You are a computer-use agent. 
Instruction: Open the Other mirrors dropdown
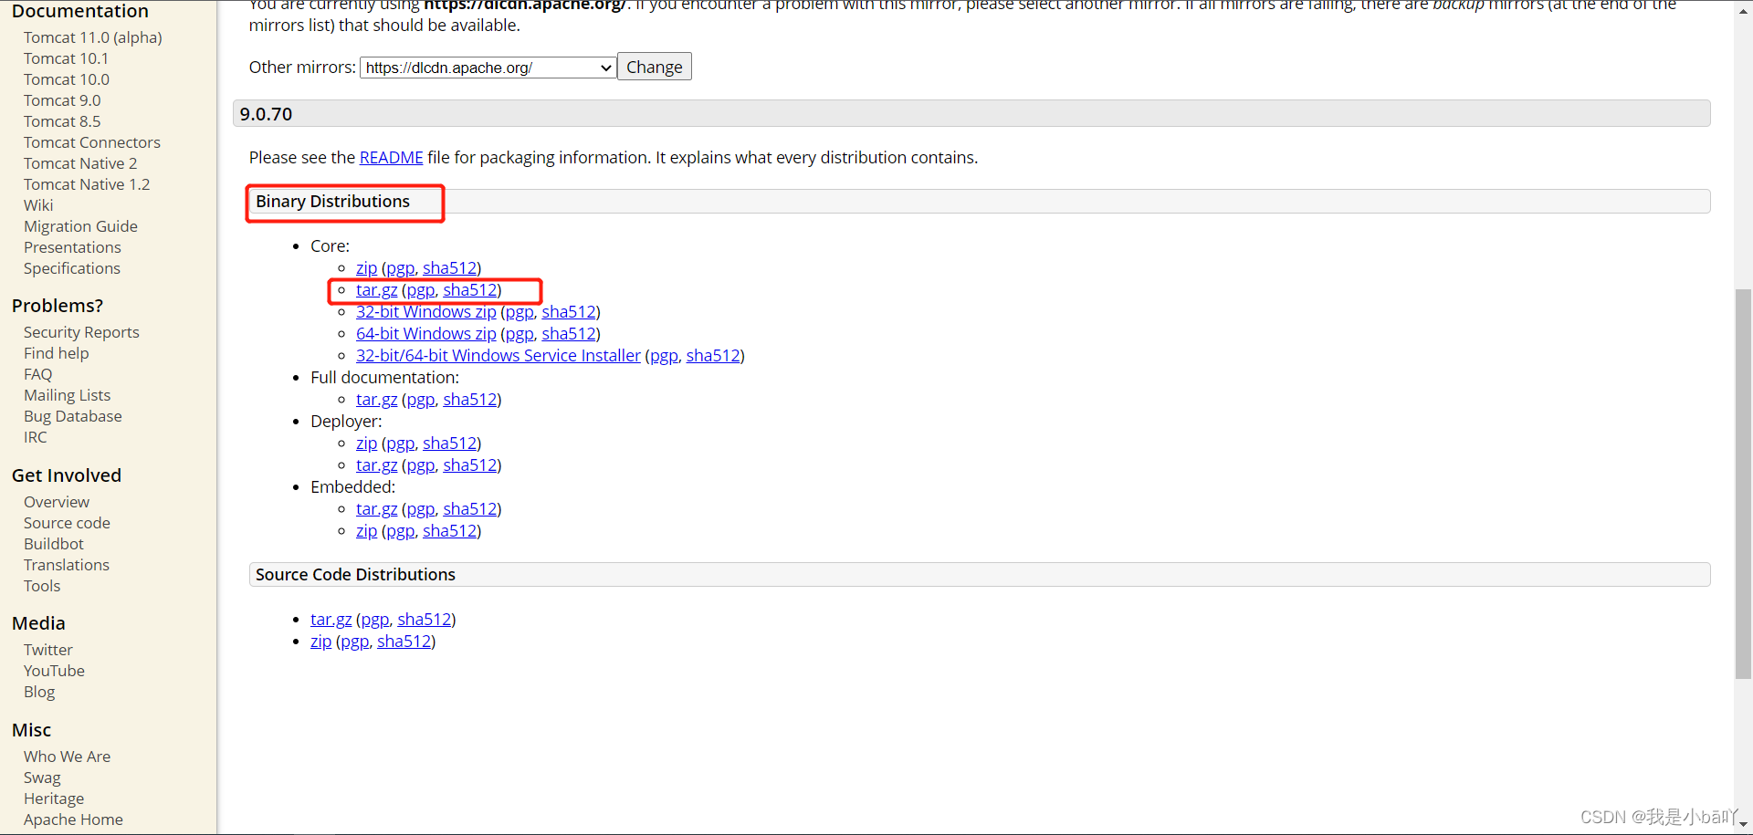488,68
